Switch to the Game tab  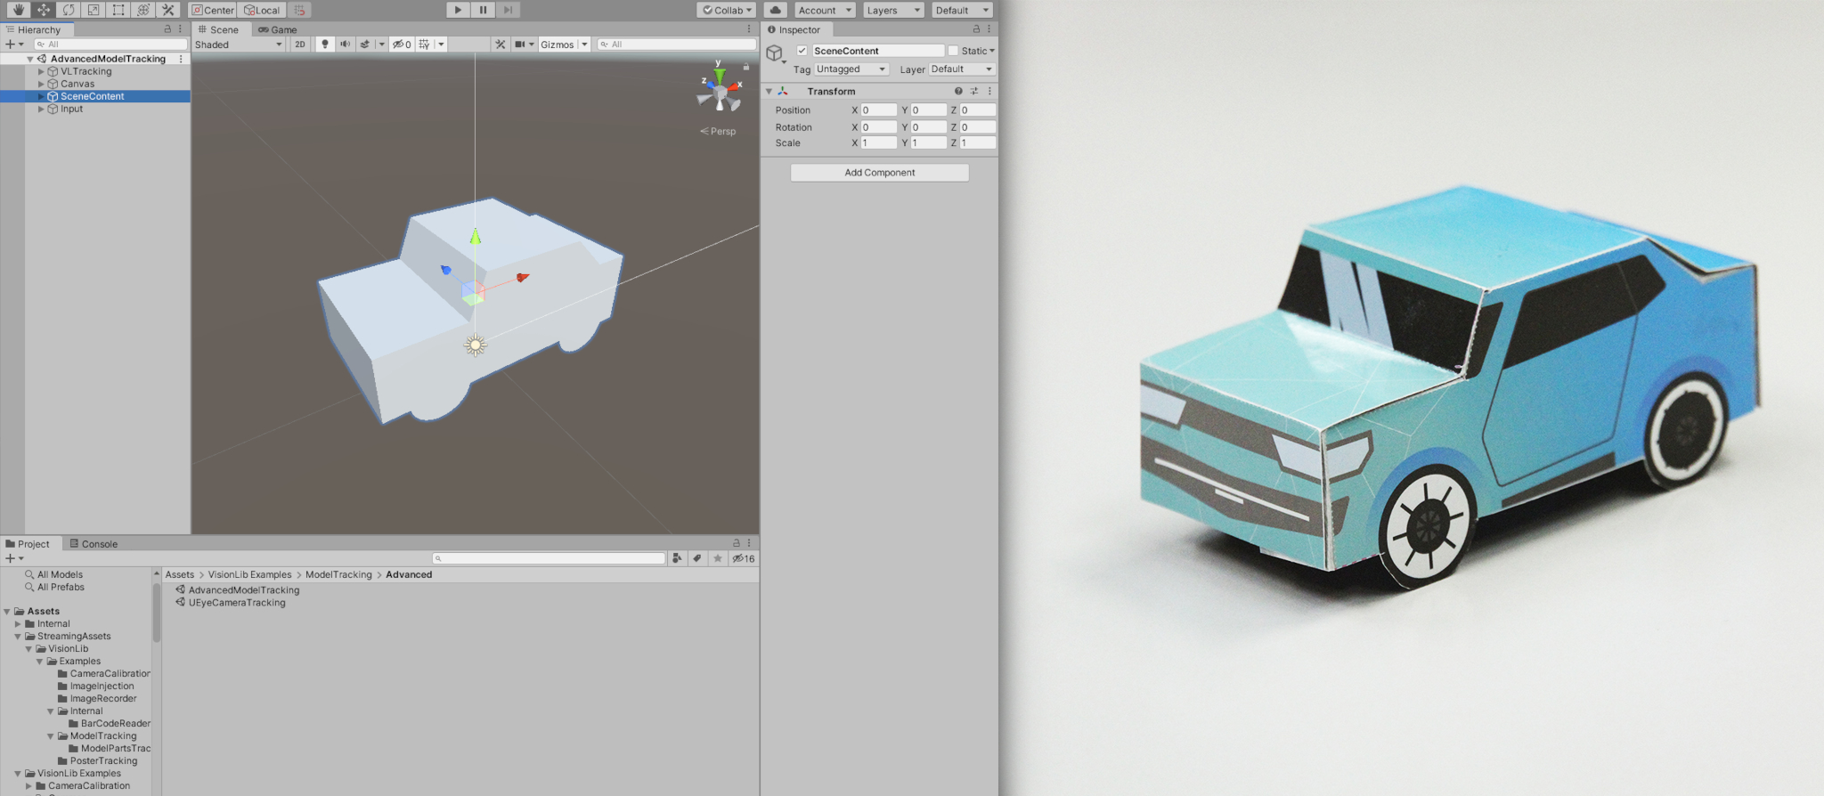[x=278, y=29]
